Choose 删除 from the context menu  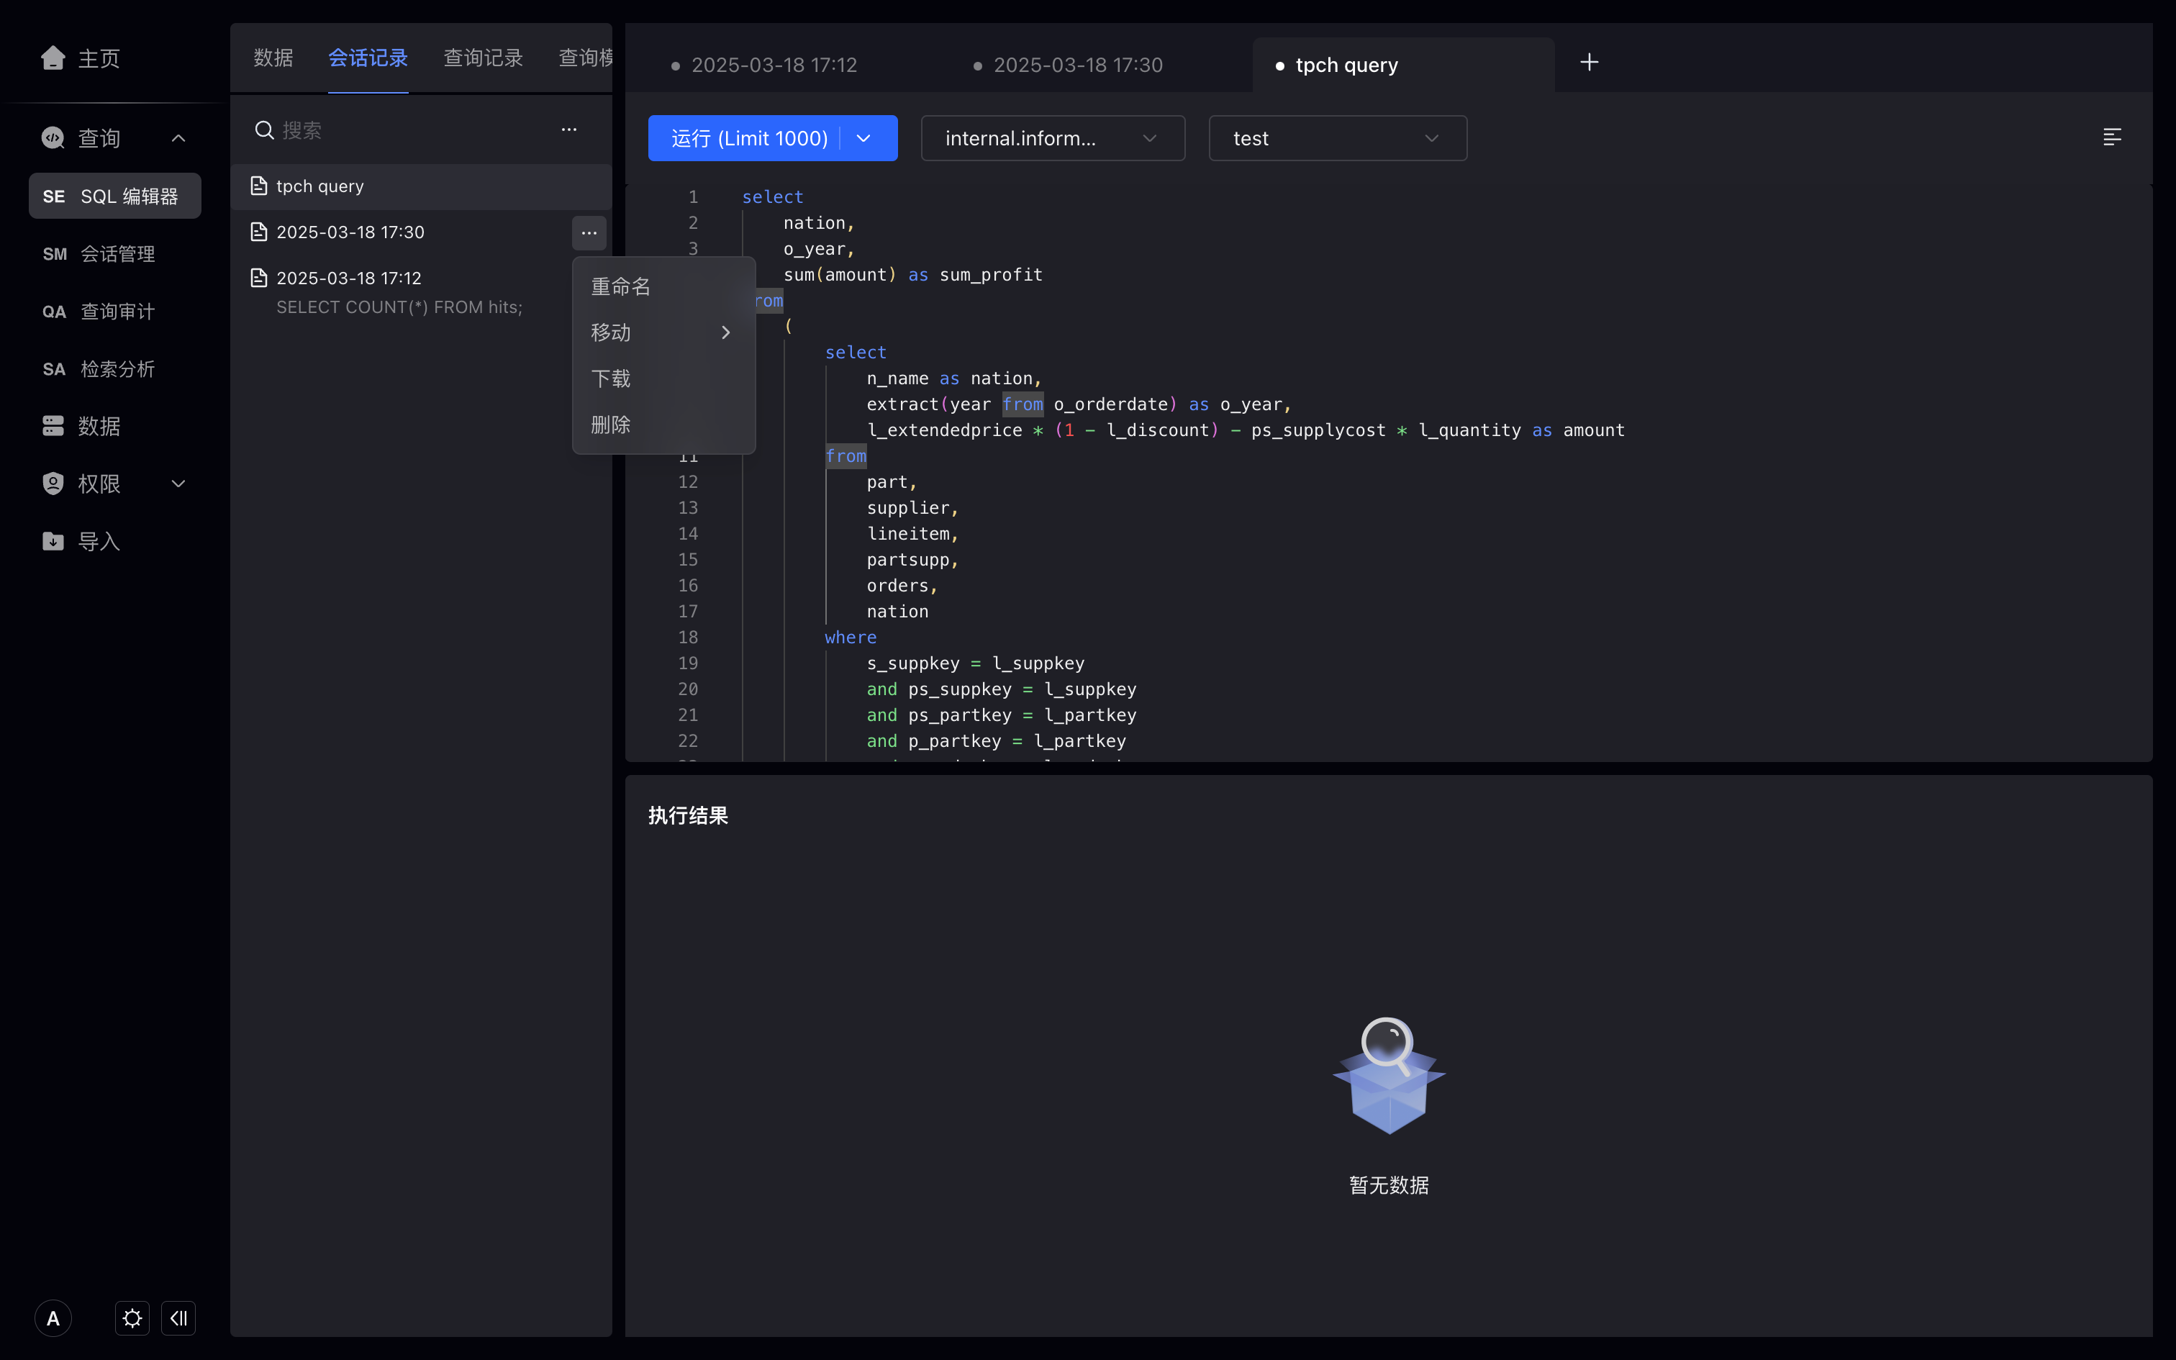pyautogui.click(x=663, y=425)
